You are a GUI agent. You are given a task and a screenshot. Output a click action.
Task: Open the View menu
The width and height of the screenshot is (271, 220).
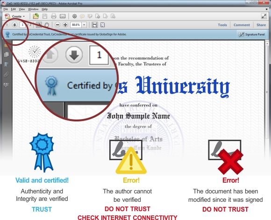(22, 9)
